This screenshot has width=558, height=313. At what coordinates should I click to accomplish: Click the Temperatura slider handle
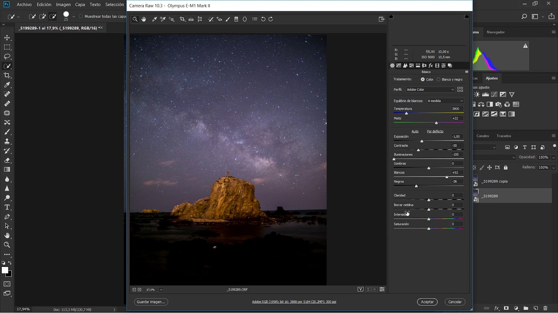406,113
